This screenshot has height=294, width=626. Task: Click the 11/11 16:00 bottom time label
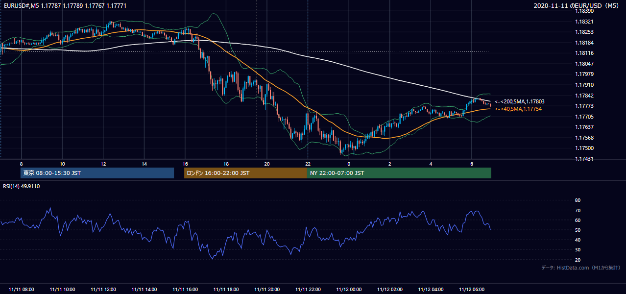pyautogui.click(x=185, y=290)
